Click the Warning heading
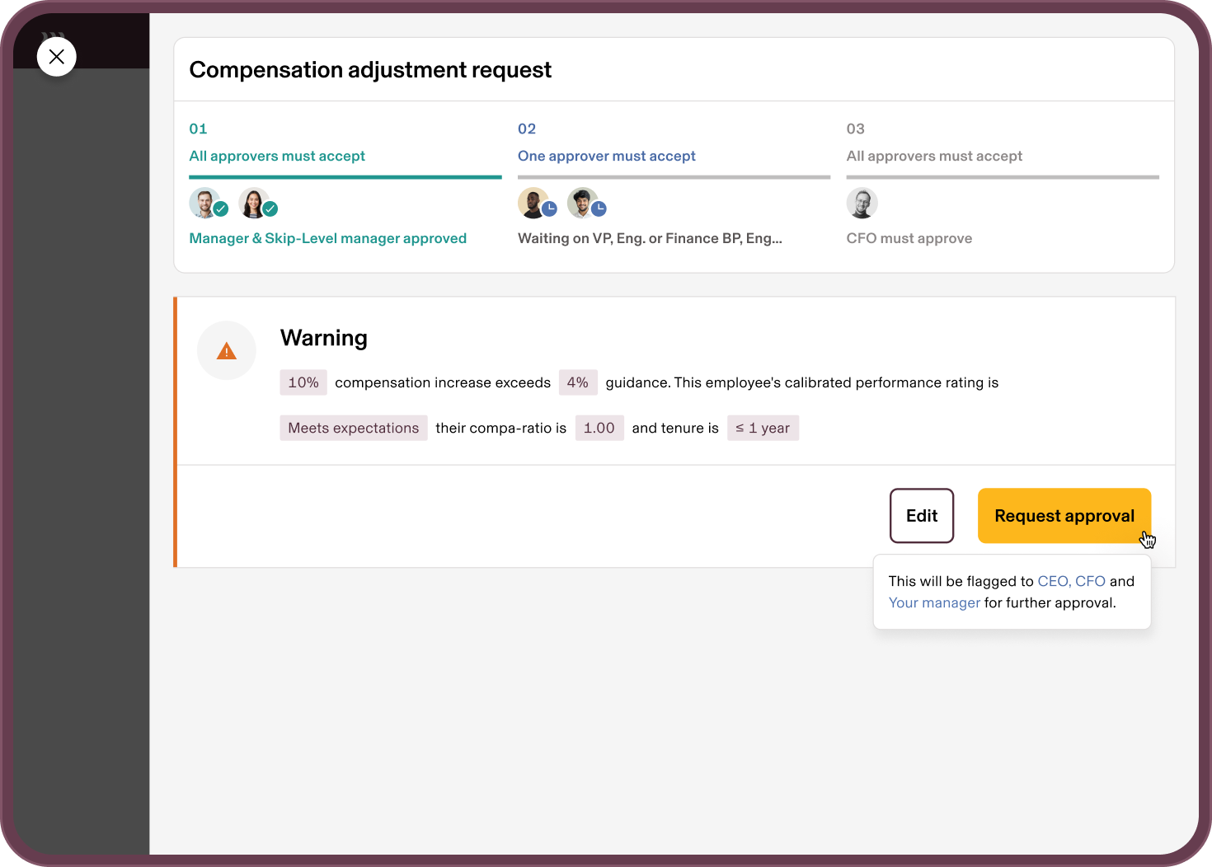This screenshot has width=1212, height=867. 324,338
